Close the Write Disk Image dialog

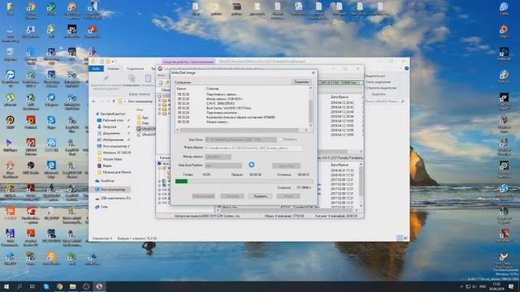pos(313,72)
